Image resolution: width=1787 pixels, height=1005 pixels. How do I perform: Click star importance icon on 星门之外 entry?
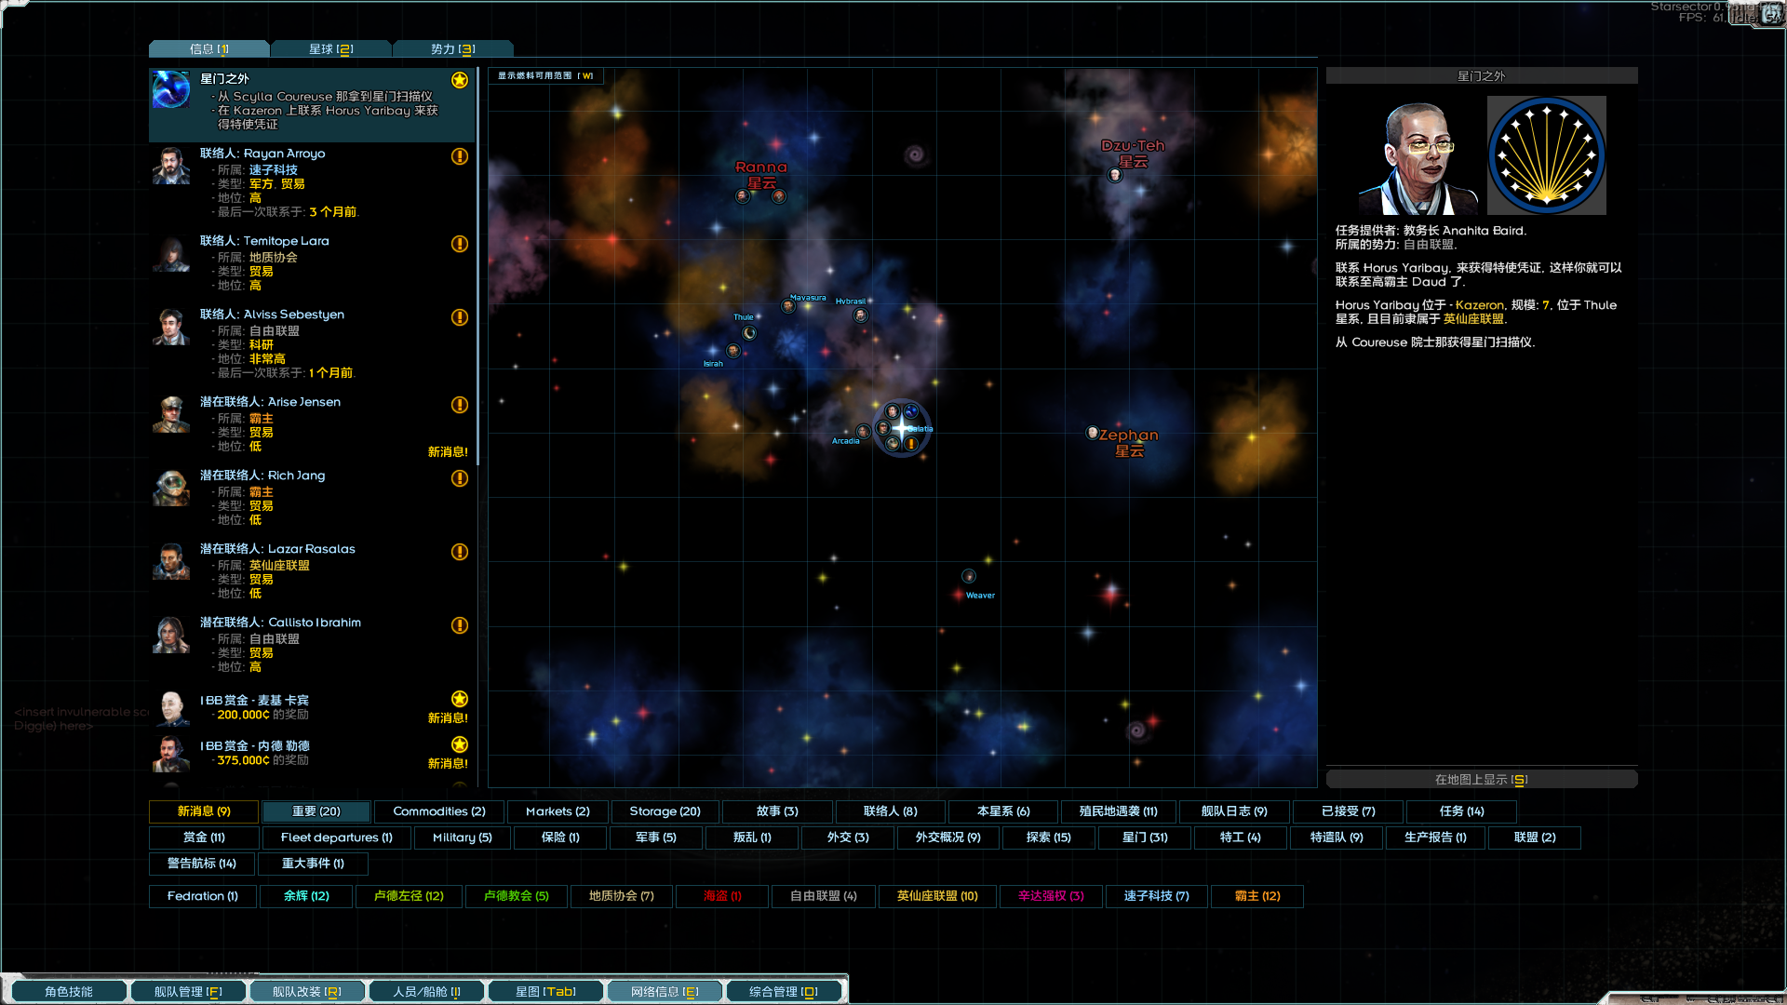[x=460, y=80]
